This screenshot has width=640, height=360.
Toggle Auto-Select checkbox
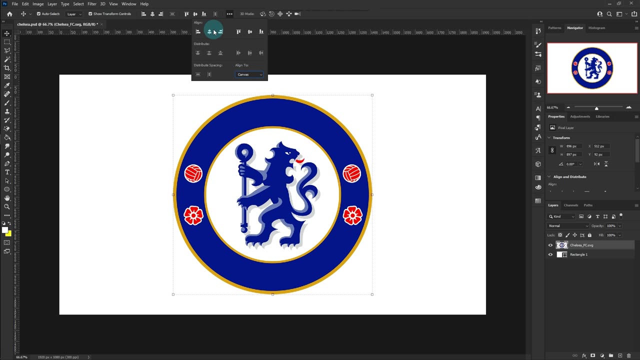pyautogui.click(x=39, y=14)
